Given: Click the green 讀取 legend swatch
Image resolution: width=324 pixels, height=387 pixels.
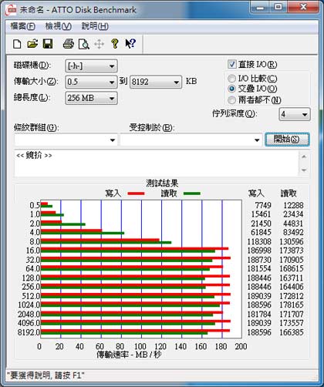Looking at the screenshot, I should click(192, 193).
